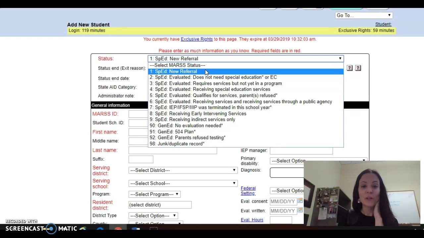Select '92: GenEd: Parents refused testing' option

[x=246, y=138]
